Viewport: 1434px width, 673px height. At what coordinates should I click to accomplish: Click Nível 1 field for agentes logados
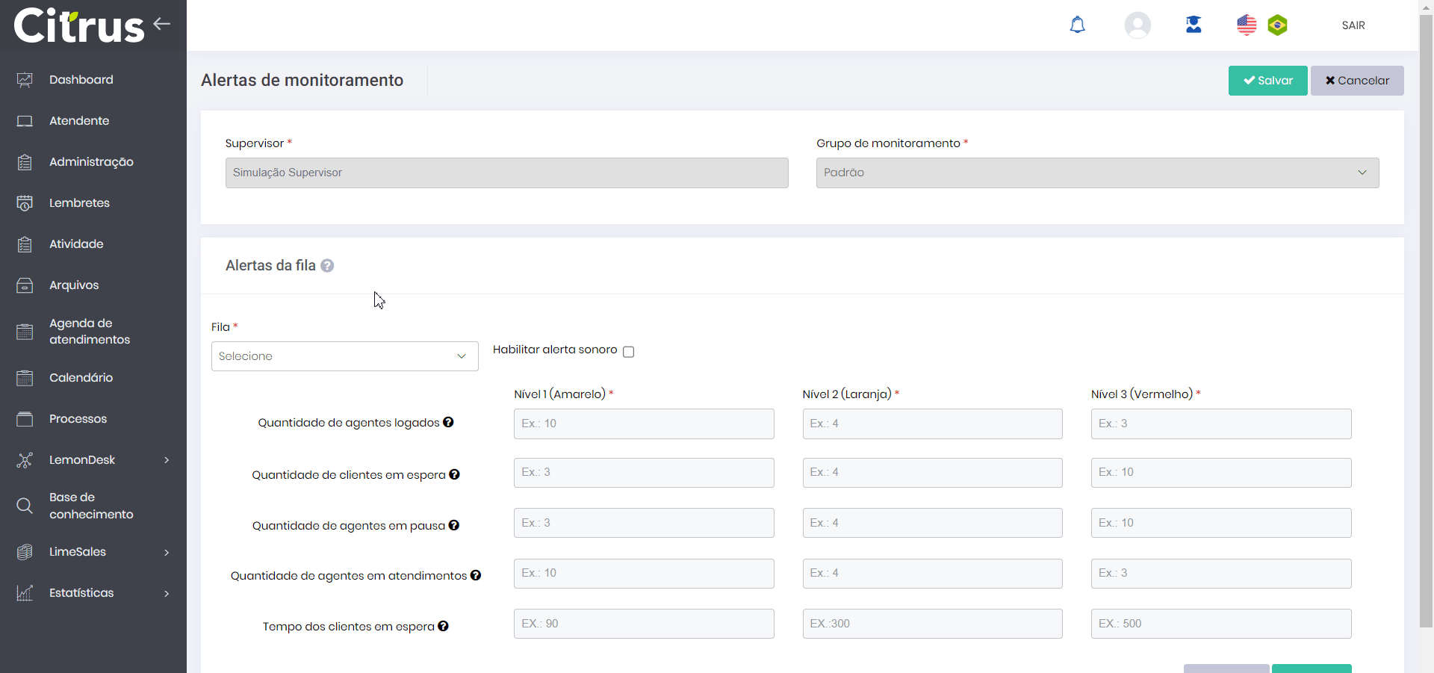tap(643, 424)
